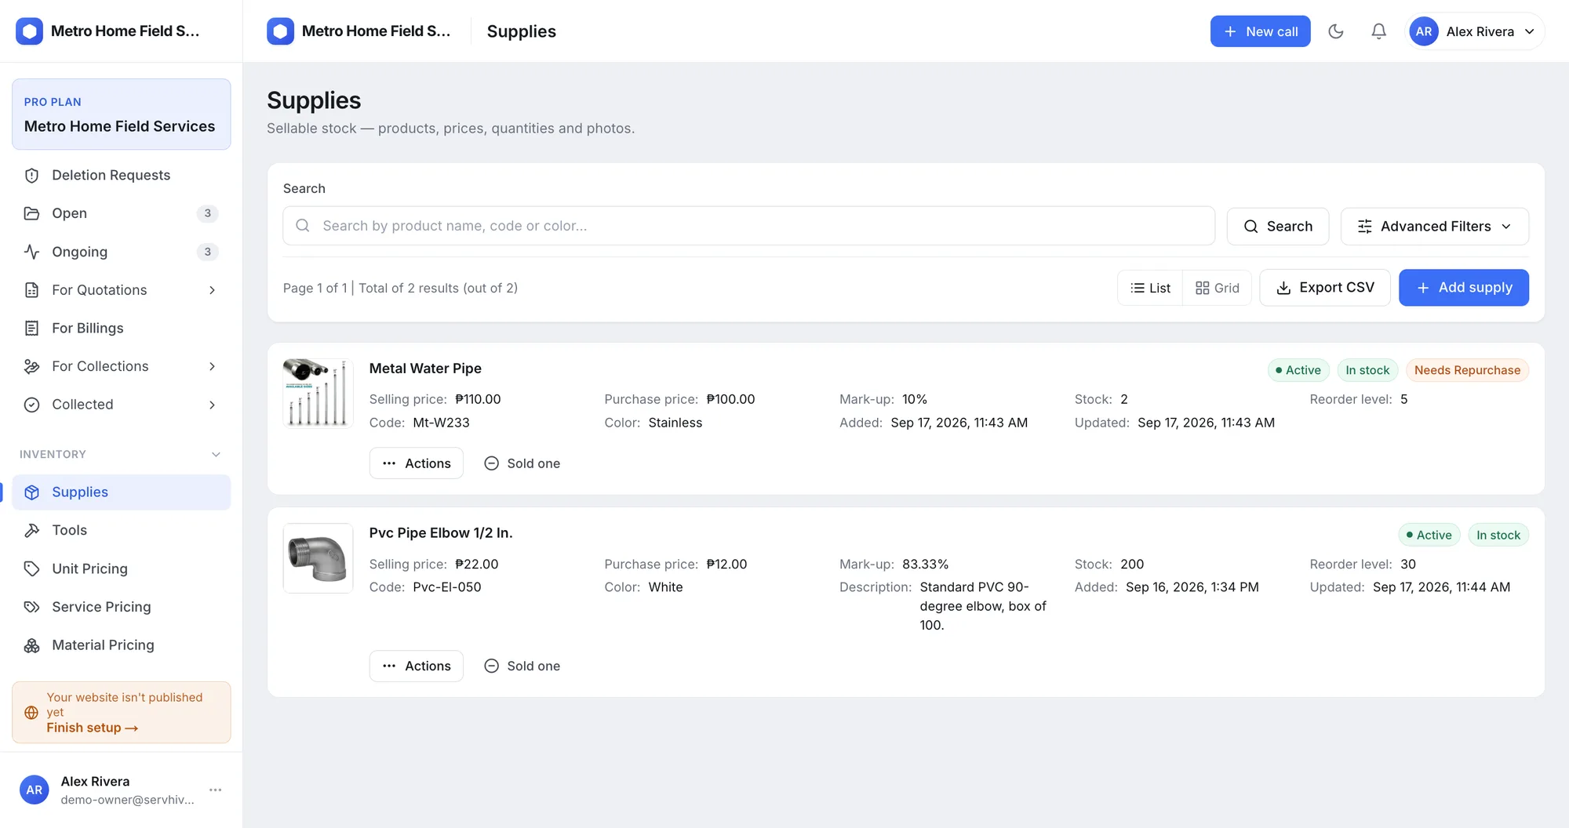1569x828 pixels.
Task: Click the Unit Pricing tag icon
Action: (x=31, y=568)
